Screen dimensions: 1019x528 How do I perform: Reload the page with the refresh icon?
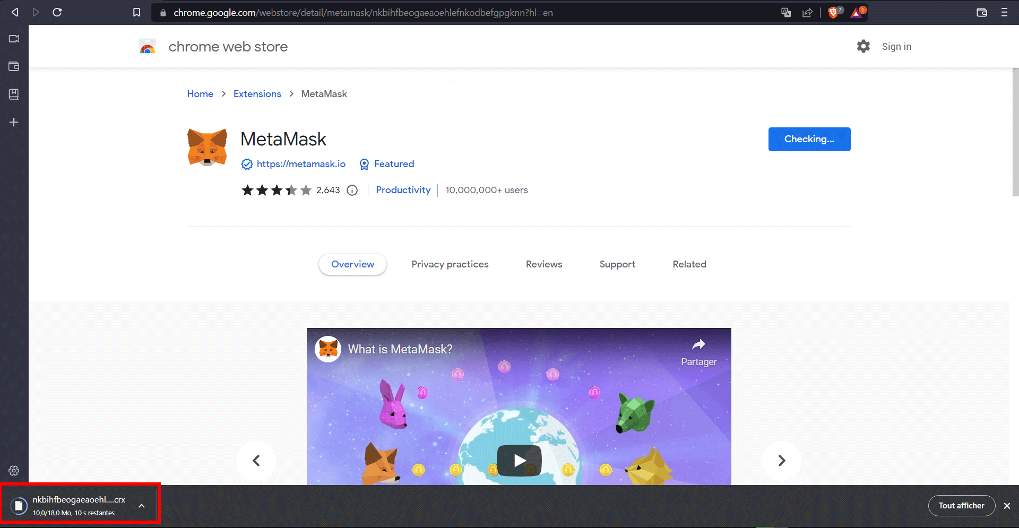pyautogui.click(x=57, y=12)
